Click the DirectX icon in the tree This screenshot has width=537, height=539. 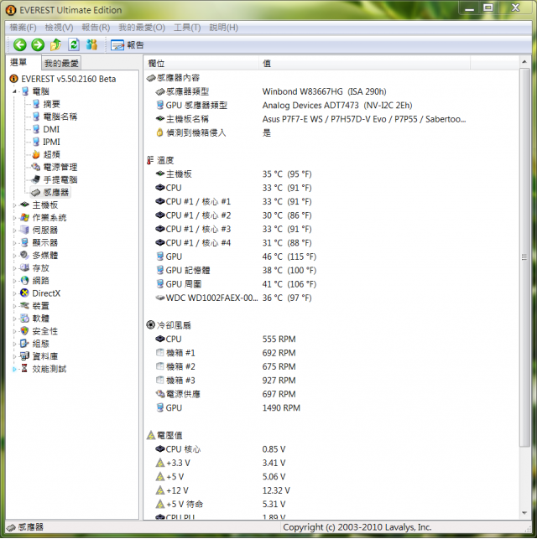(x=24, y=293)
